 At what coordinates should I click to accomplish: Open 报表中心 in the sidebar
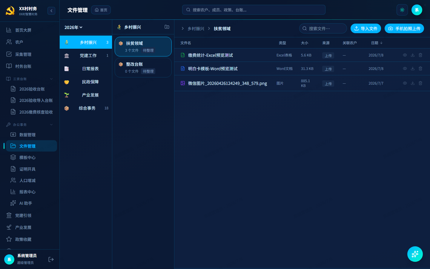click(32, 192)
